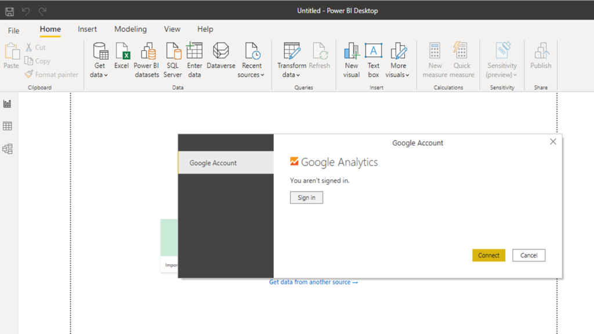
Task: Switch to Report view in sidebar
Action: [8, 104]
